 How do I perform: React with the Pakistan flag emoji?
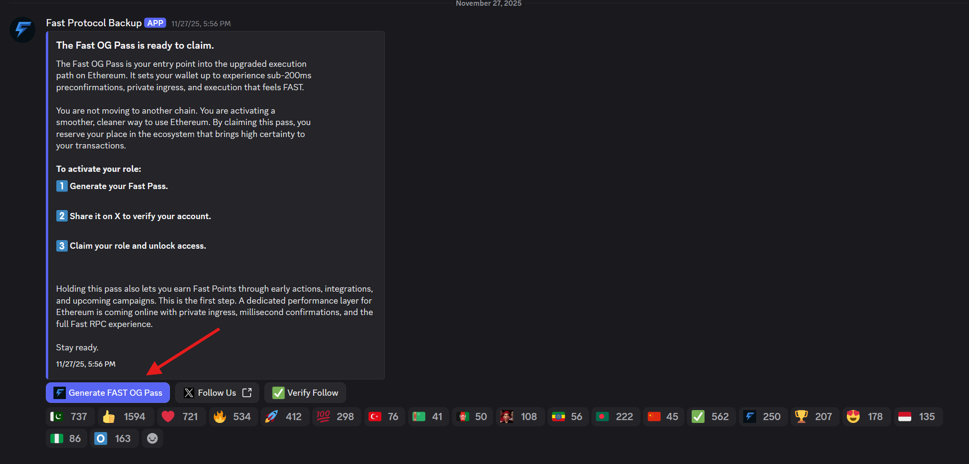click(x=70, y=417)
